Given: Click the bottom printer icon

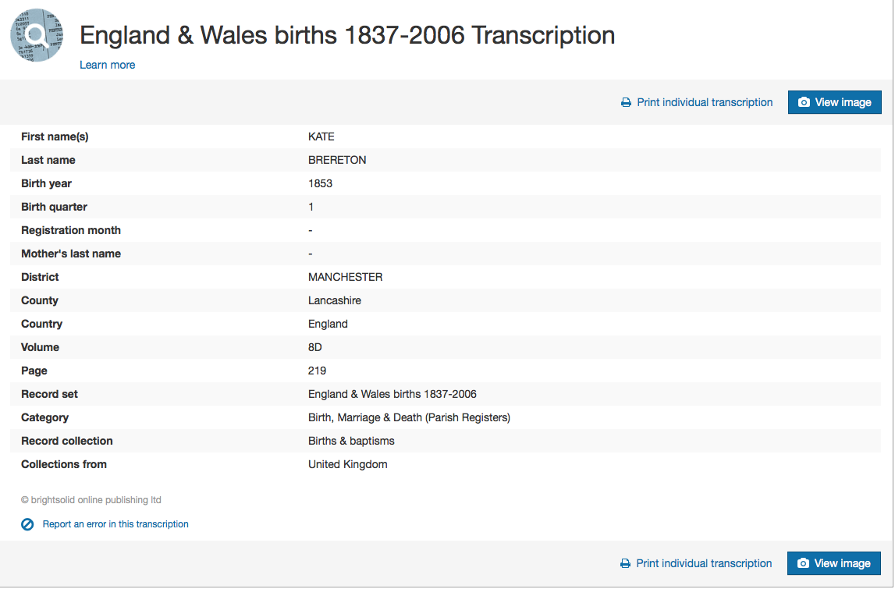Looking at the screenshot, I should 626,564.
